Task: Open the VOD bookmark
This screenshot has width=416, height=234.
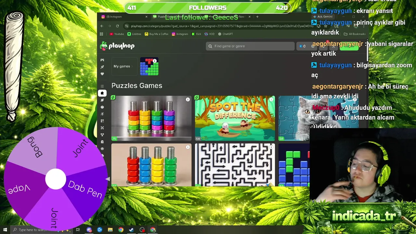Action: pos(209,34)
